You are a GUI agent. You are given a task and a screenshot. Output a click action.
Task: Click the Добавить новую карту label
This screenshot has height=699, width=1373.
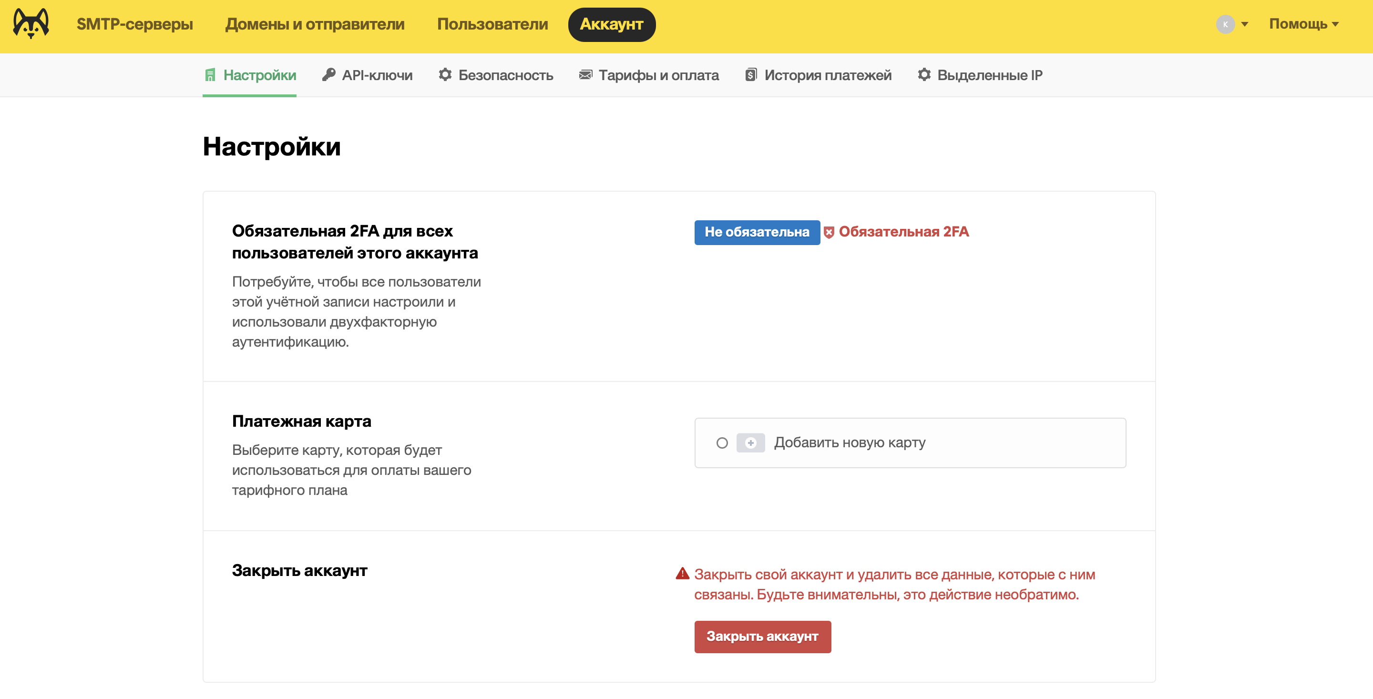(850, 442)
